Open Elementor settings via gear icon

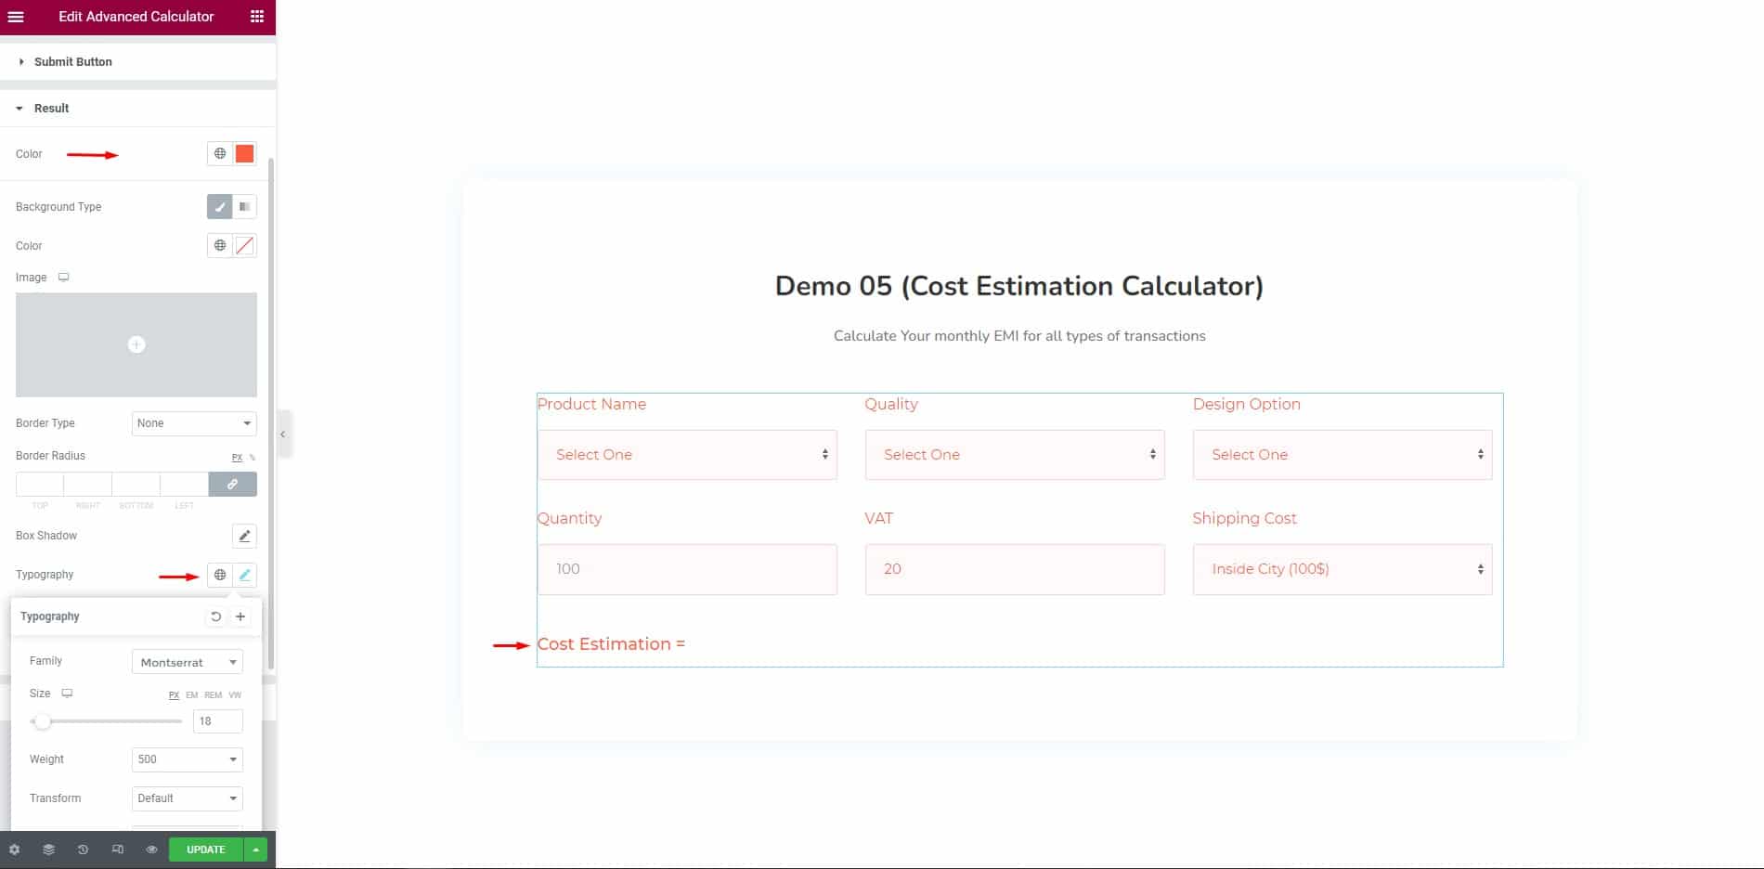click(x=14, y=849)
